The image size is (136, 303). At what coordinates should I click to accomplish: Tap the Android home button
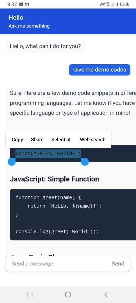click(x=68, y=295)
